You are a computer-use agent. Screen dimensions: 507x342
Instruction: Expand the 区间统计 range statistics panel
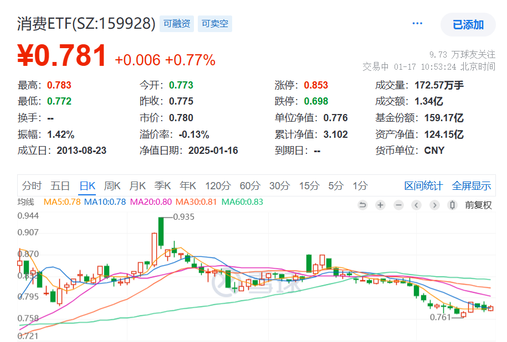click(426, 185)
